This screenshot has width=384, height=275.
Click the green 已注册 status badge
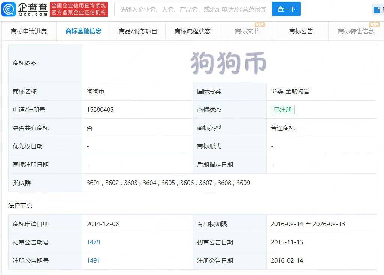pos(282,109)
